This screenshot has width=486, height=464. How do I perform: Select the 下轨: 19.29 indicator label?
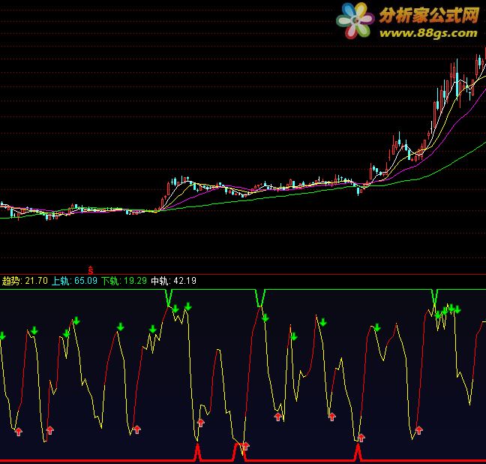[x=124, y=281]
